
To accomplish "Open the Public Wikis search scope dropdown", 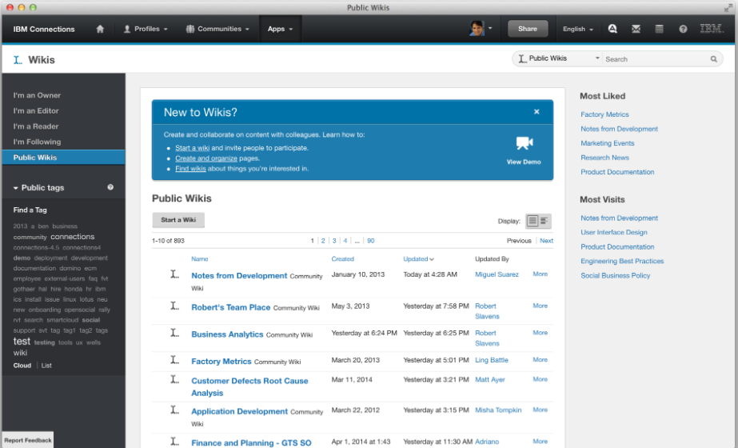I will tap(558, 58).
